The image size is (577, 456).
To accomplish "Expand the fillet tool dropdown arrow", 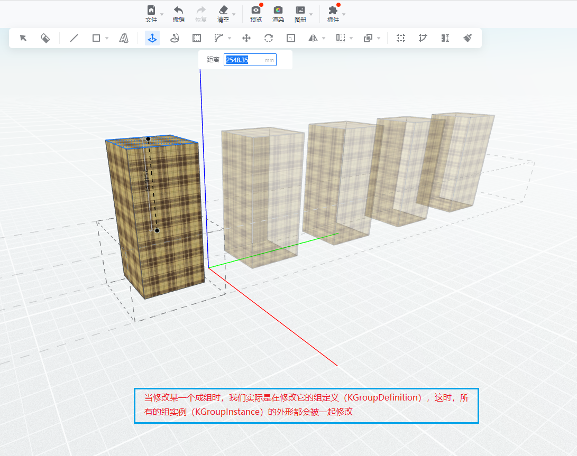I will [x=230, y=38].
